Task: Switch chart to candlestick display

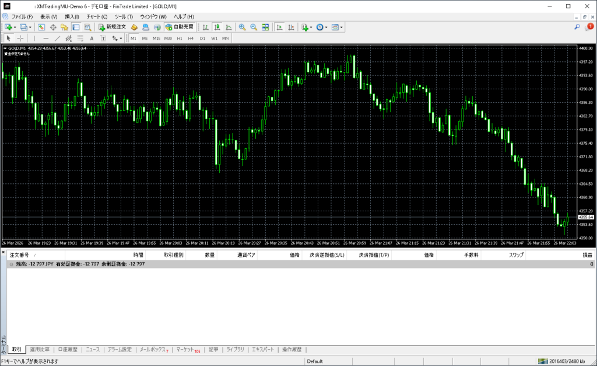Action: 217,27
